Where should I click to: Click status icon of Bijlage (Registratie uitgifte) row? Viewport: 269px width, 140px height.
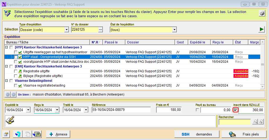coord(20,76)
